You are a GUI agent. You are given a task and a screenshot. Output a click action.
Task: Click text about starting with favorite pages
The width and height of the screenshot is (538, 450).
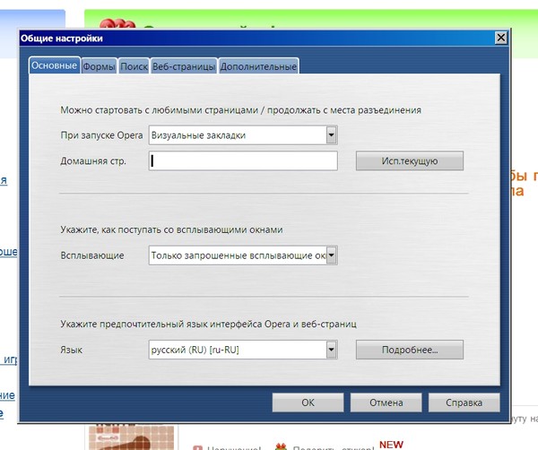(x=241, y=110)
